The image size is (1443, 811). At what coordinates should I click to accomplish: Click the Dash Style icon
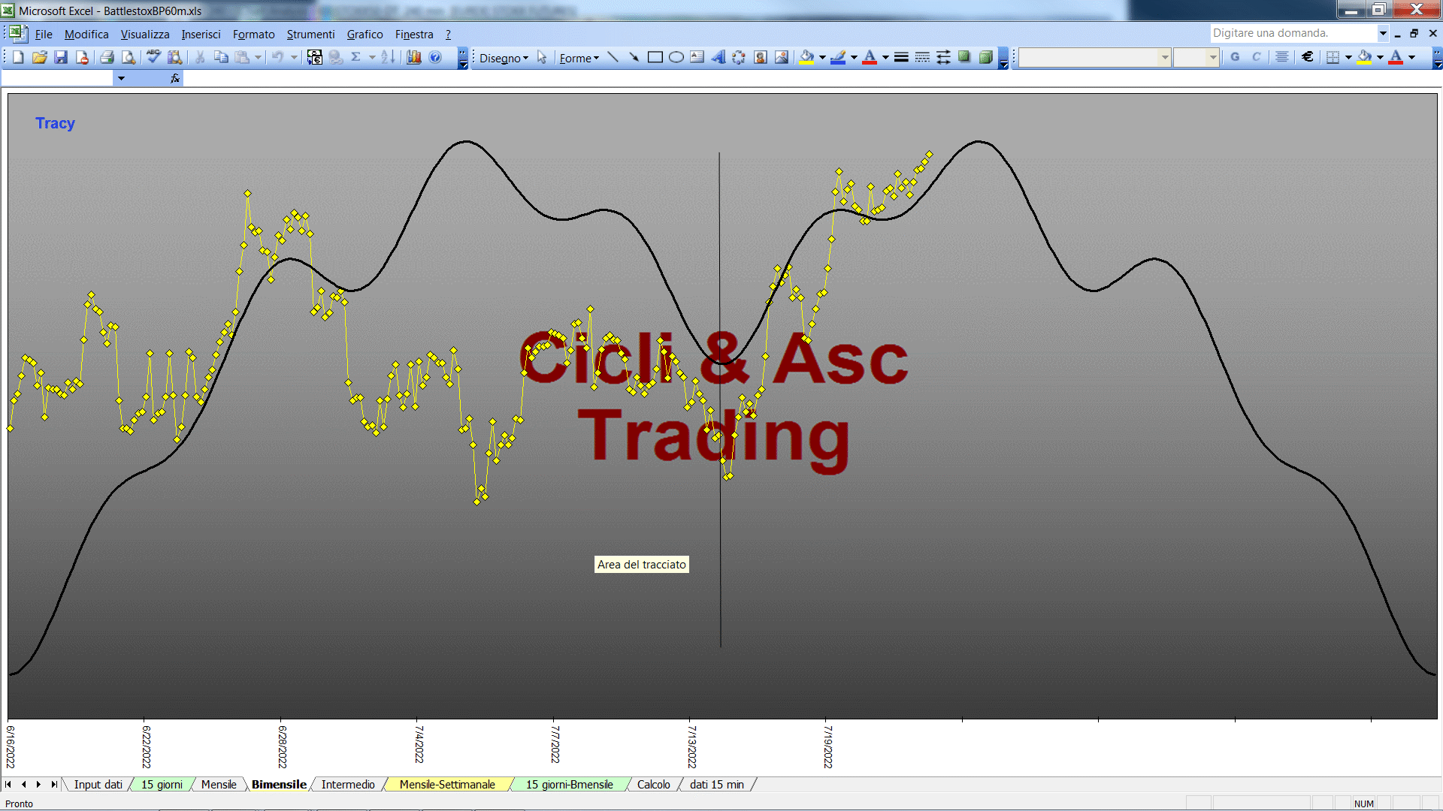click(922, 57)
